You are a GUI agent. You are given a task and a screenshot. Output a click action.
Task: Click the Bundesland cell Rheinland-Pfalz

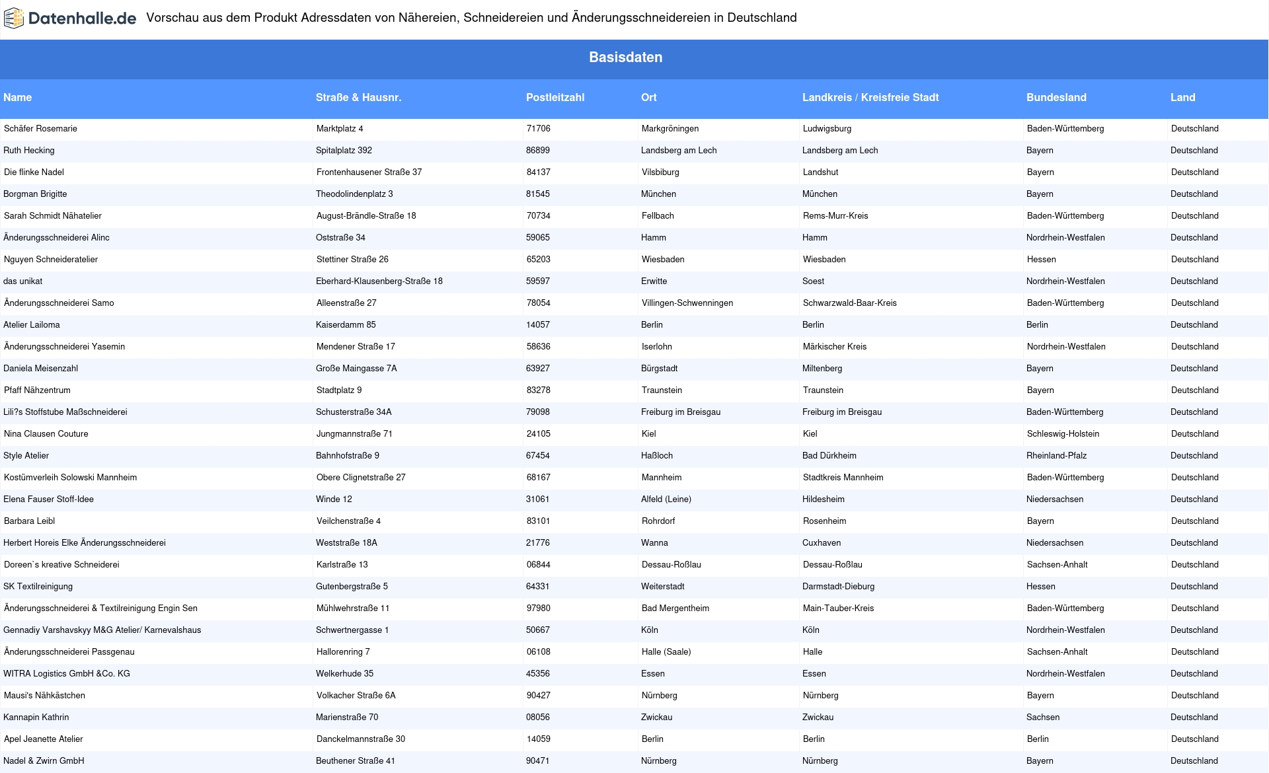(1056, 456)
